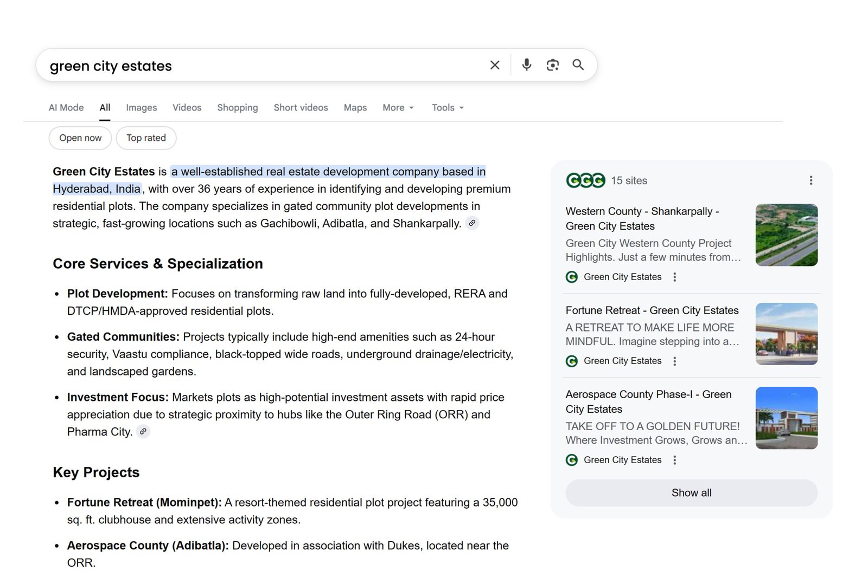The image size is (868, 578).
Task: Click the Show all button
Action: [x=691, y=492]
